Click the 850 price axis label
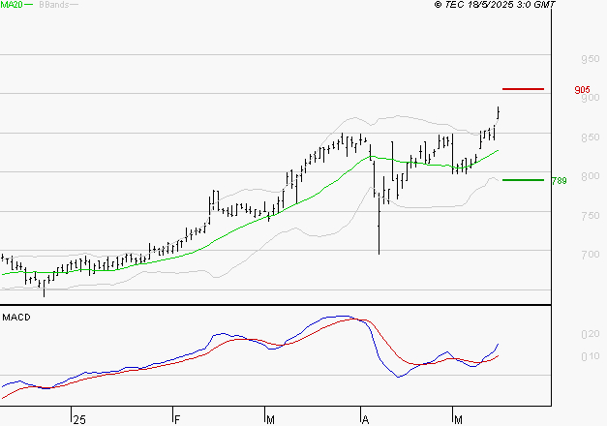The height and width of the screenshot is (426, 607). pyautogui.click(x=588, y=137)
